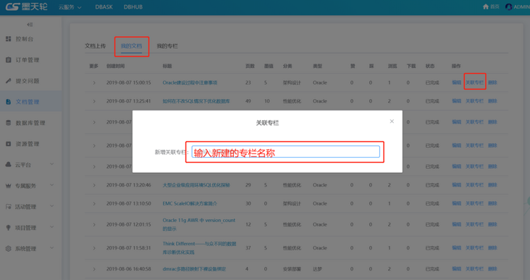Click the 资源管理 icon in sidebar
This screenshot has width=530, height=280.
click(x=9, y=144)
